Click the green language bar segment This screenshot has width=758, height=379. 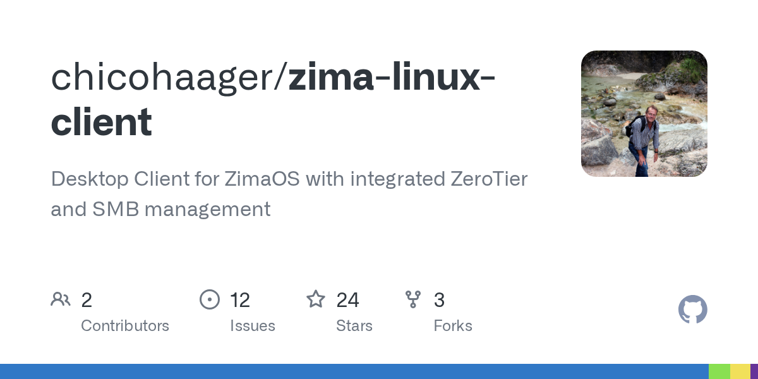719,371
